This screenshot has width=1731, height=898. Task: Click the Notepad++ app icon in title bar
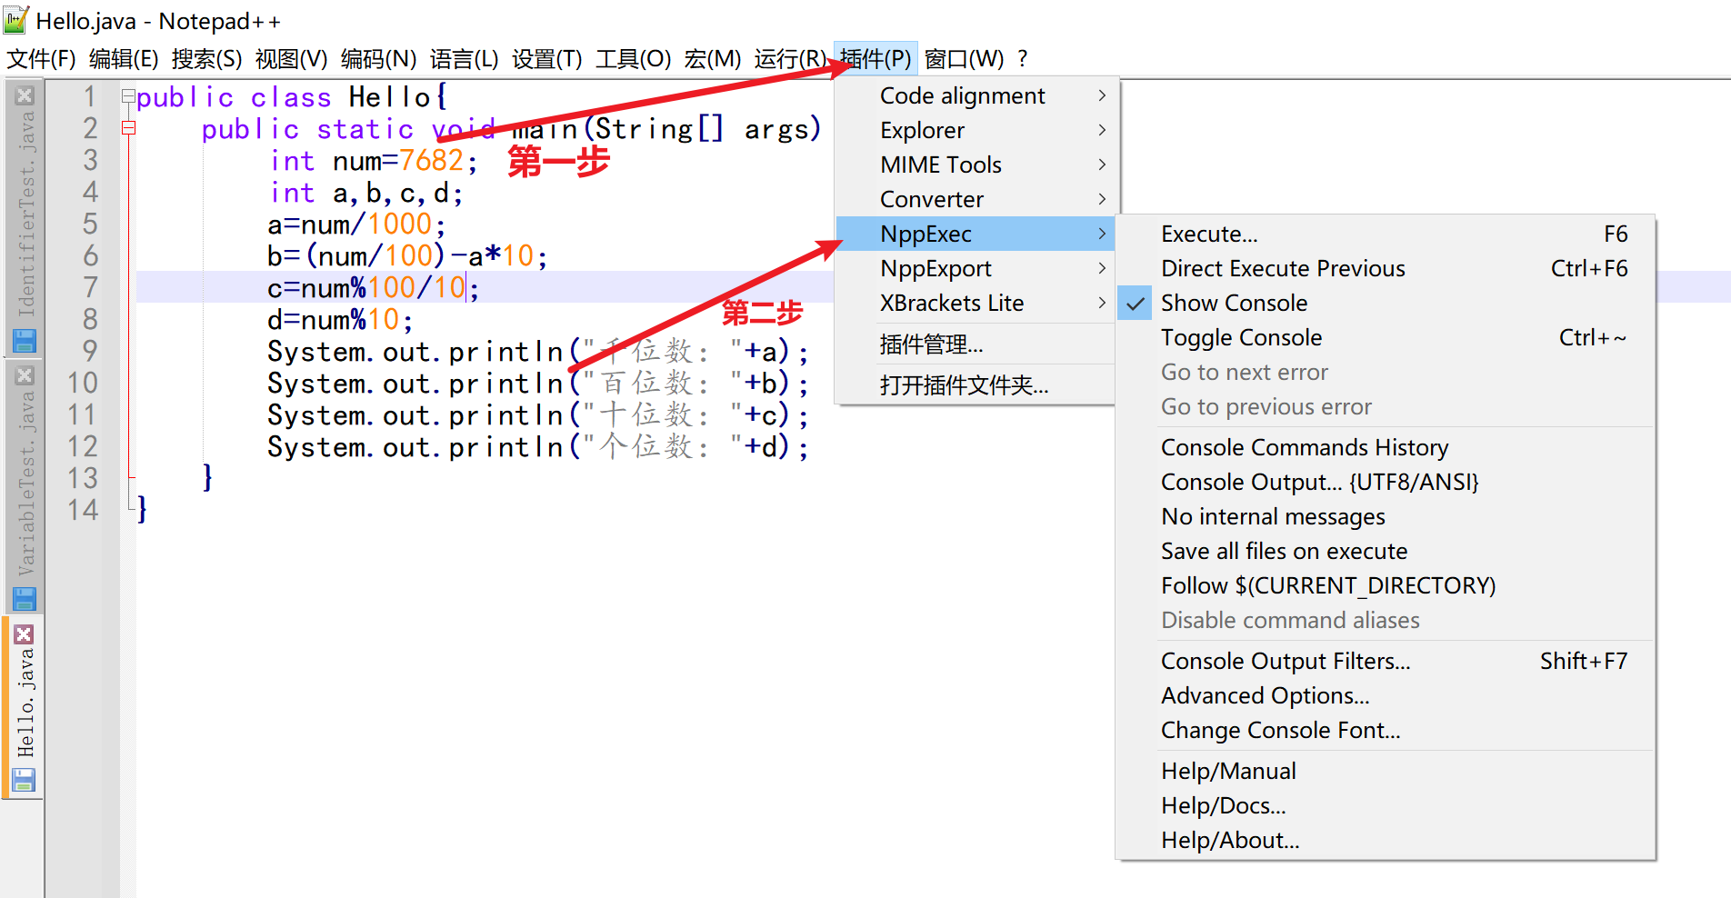pyautogui.click(x=16, y=20)
